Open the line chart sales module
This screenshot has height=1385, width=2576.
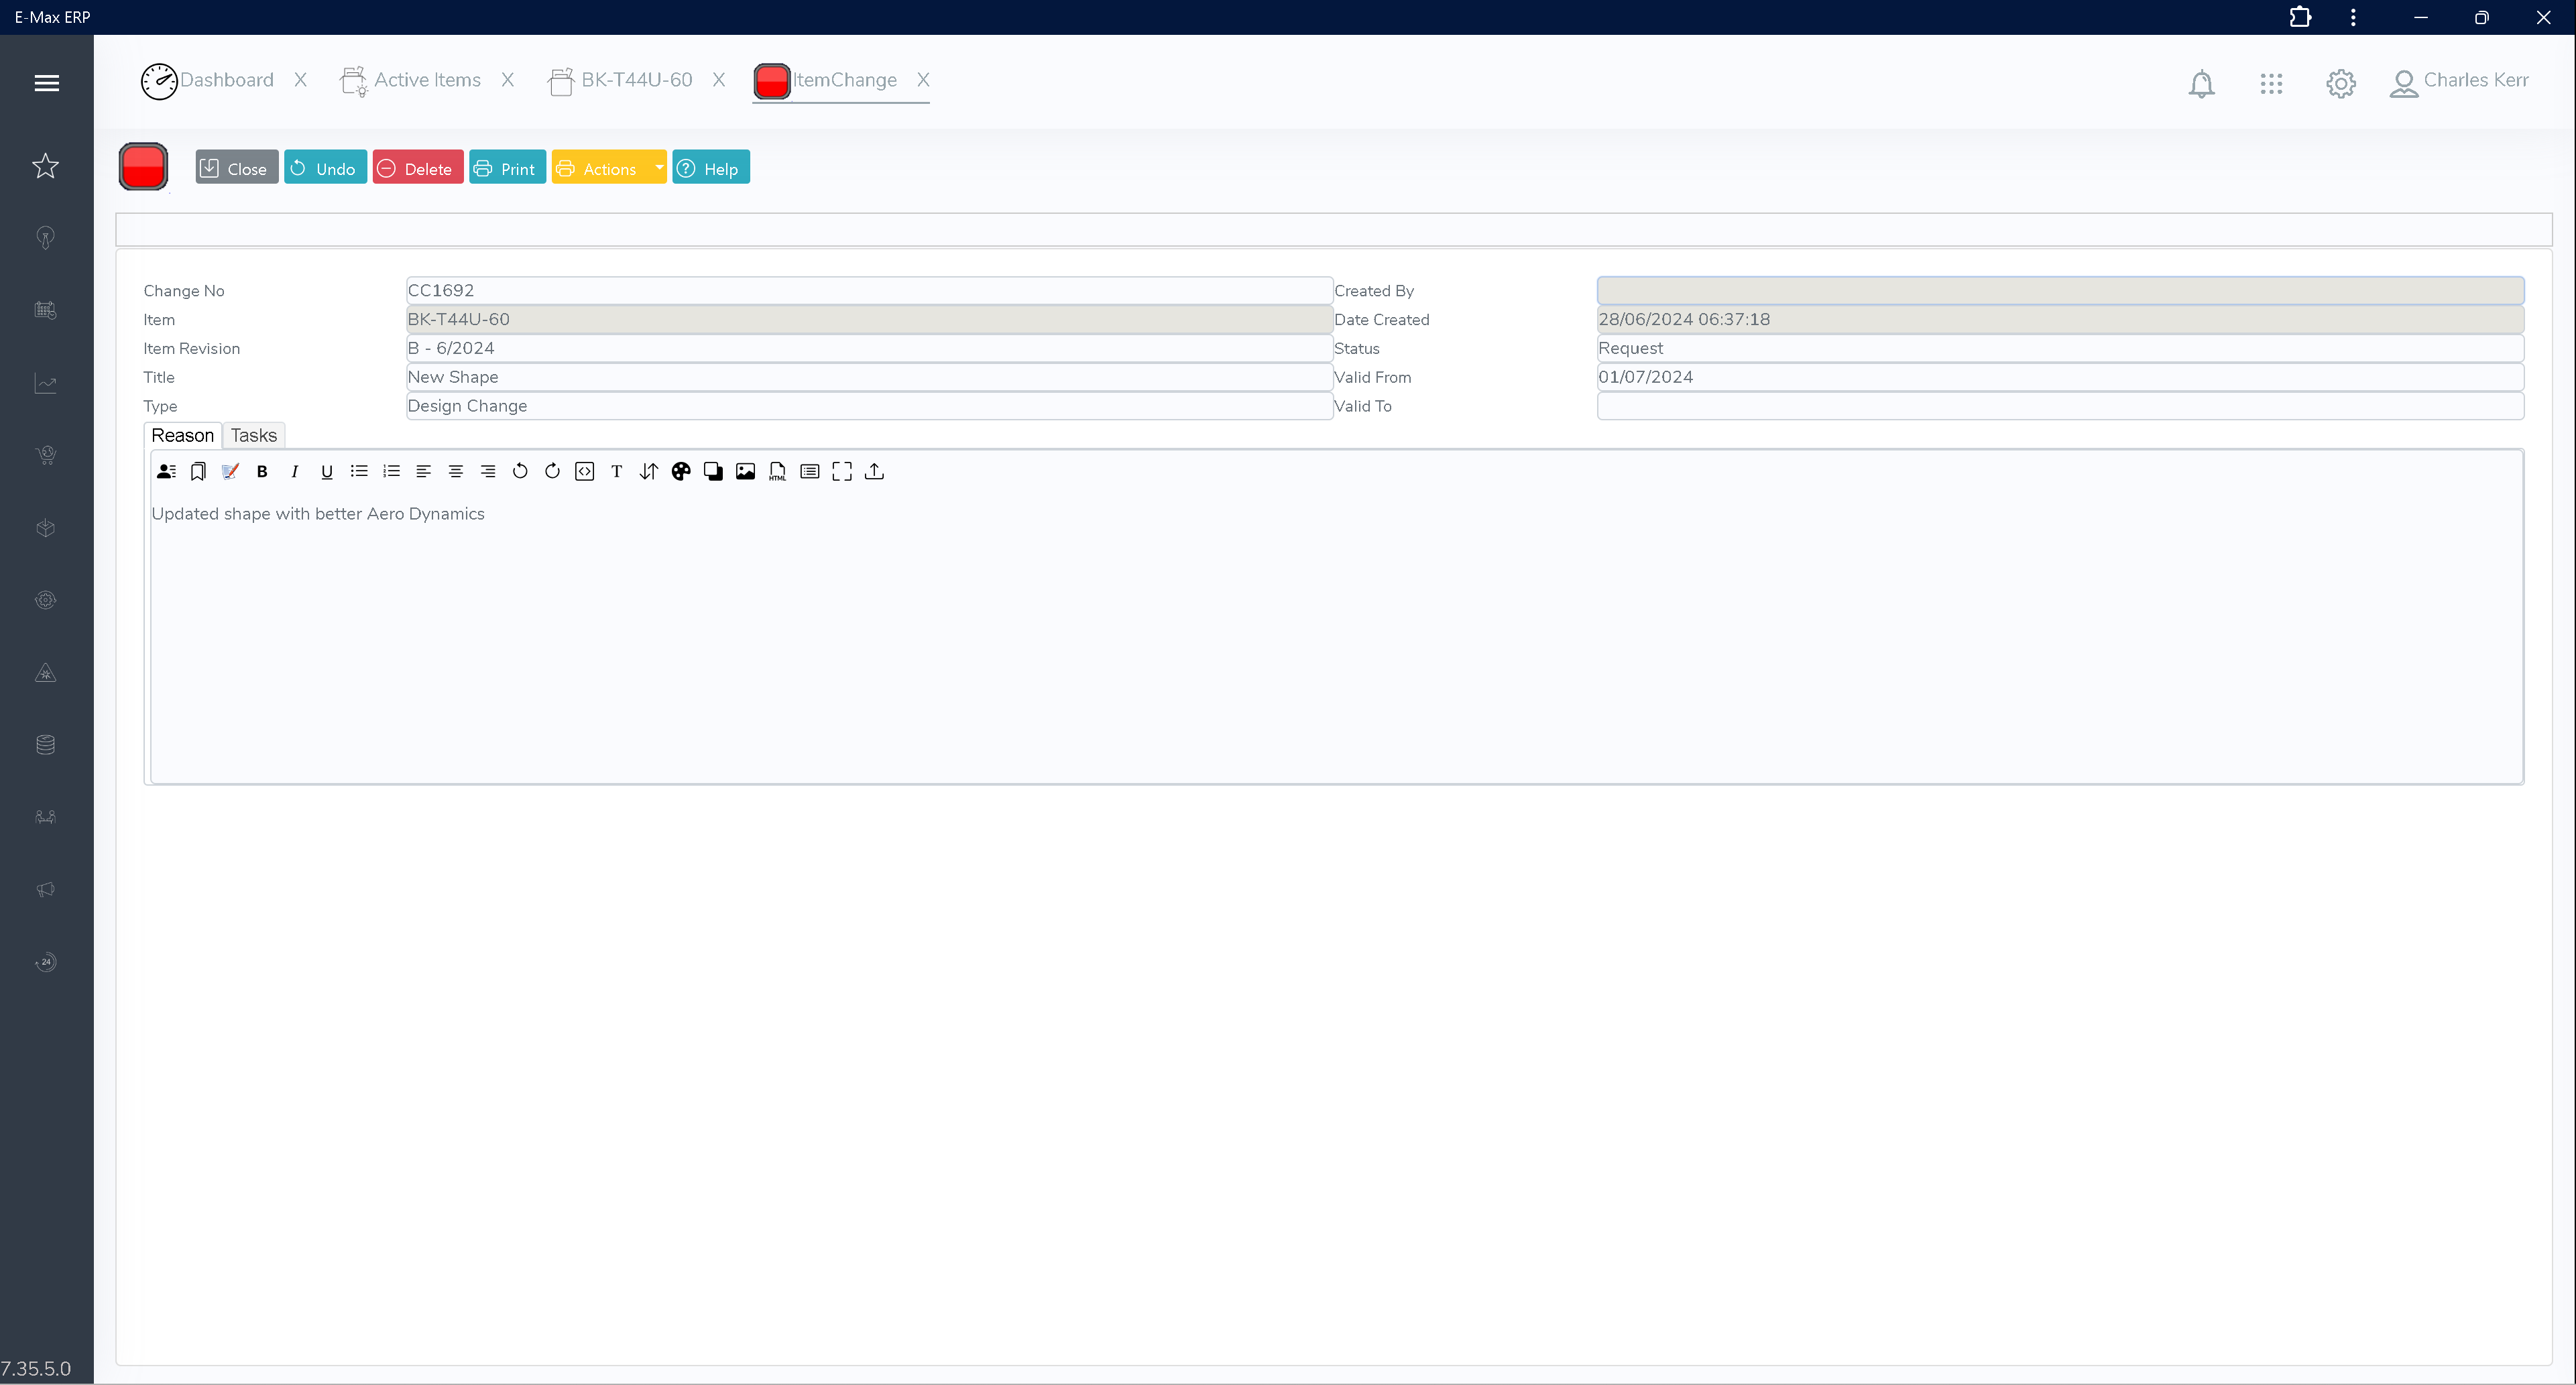pos(46,383)
